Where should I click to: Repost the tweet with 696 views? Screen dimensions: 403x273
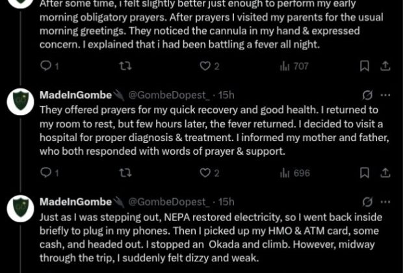pyautogui.click(x=125, y=173)
